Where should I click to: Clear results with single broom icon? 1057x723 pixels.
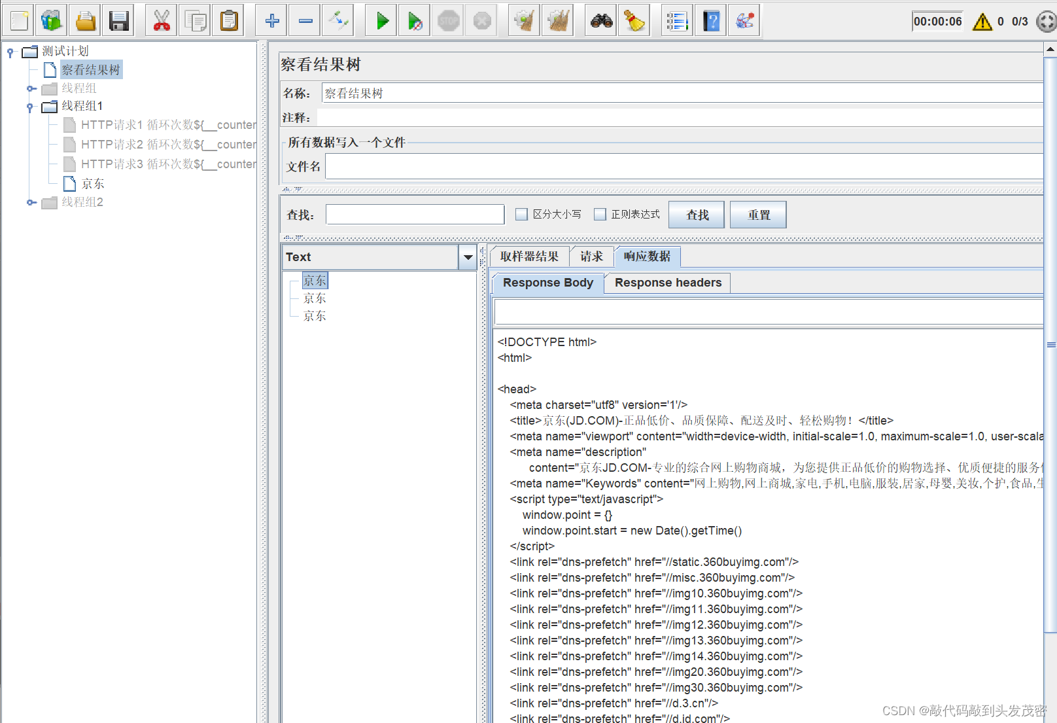coord(525,21)
